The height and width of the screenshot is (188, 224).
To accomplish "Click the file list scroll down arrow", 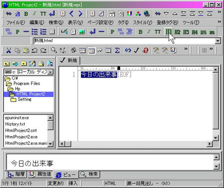I will coord(50,144).
